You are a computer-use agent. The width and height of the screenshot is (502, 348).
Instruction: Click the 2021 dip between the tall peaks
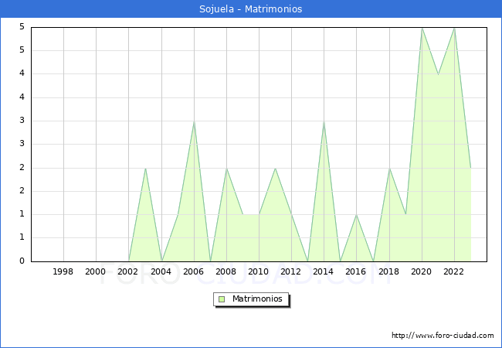[438, 74]
